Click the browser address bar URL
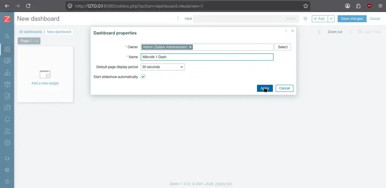Screen dimensions: 386x188 (x=139, y=6)
